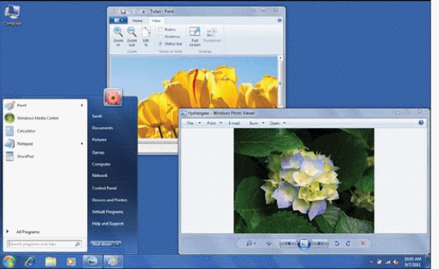Click the Actual size button in Photo Viewer
Viewport: 439px width, 269px height.
point(269,243)
